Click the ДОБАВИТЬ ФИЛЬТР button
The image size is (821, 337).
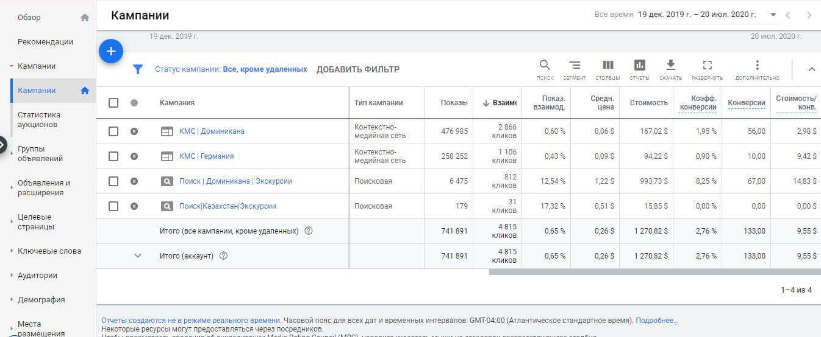(x=357, y=69)
